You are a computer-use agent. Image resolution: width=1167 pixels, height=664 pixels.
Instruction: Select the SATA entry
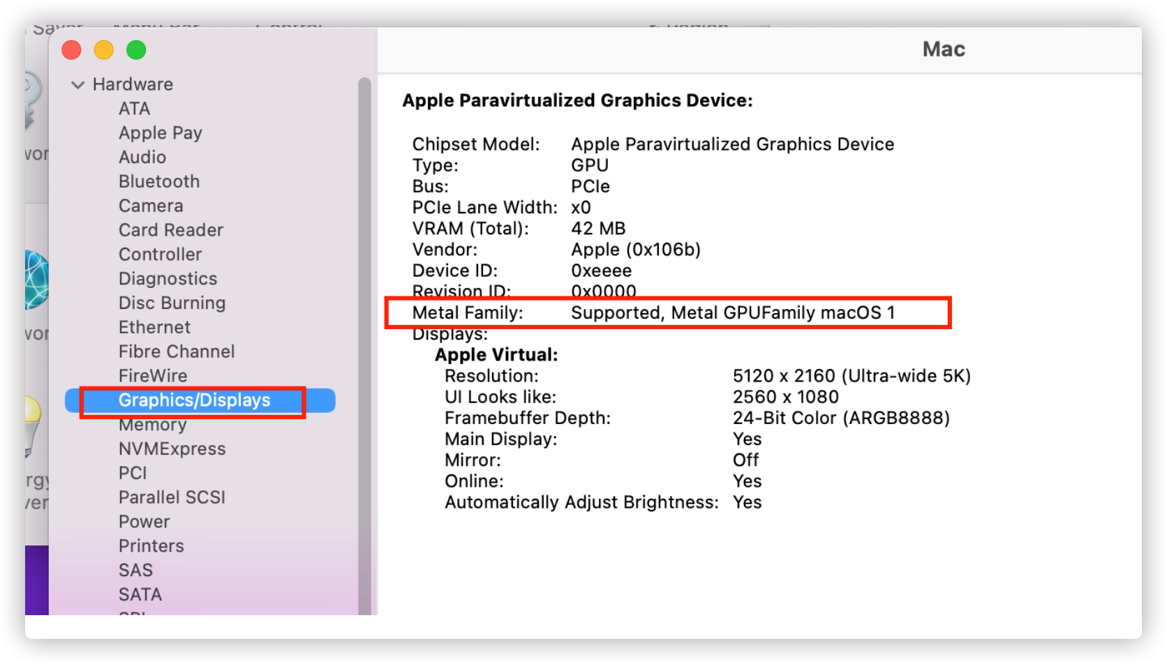click(140, 594)
